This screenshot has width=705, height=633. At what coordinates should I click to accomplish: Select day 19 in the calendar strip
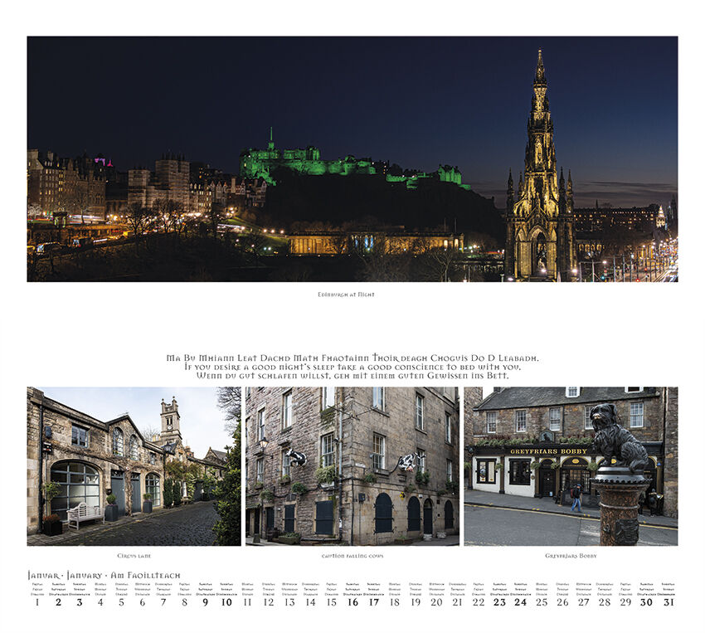click(x=416, y=602)
